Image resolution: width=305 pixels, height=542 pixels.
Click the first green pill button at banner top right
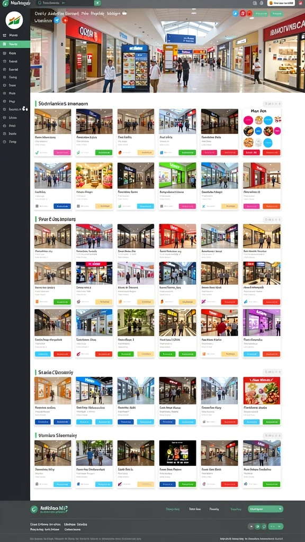[x=261, y=13]
